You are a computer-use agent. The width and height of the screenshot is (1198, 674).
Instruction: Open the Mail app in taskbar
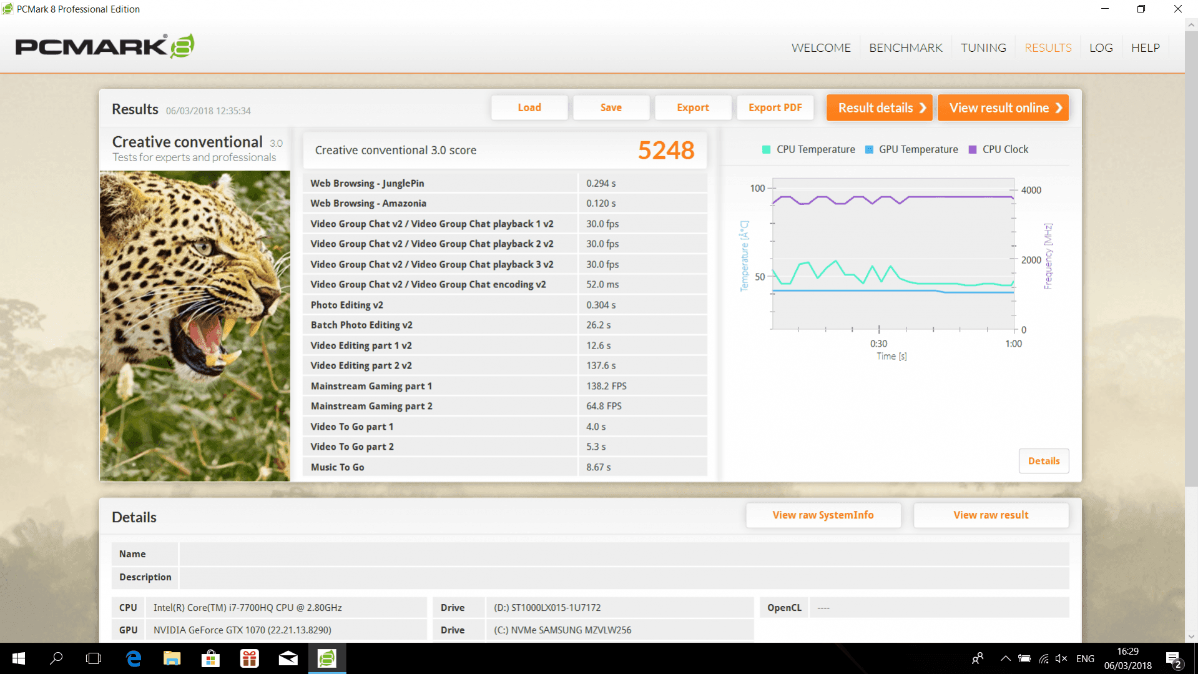(x=288, y=658)
